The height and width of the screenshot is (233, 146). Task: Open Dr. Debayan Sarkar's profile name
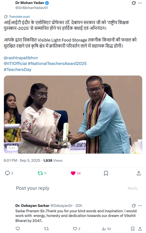pos(32,206)
